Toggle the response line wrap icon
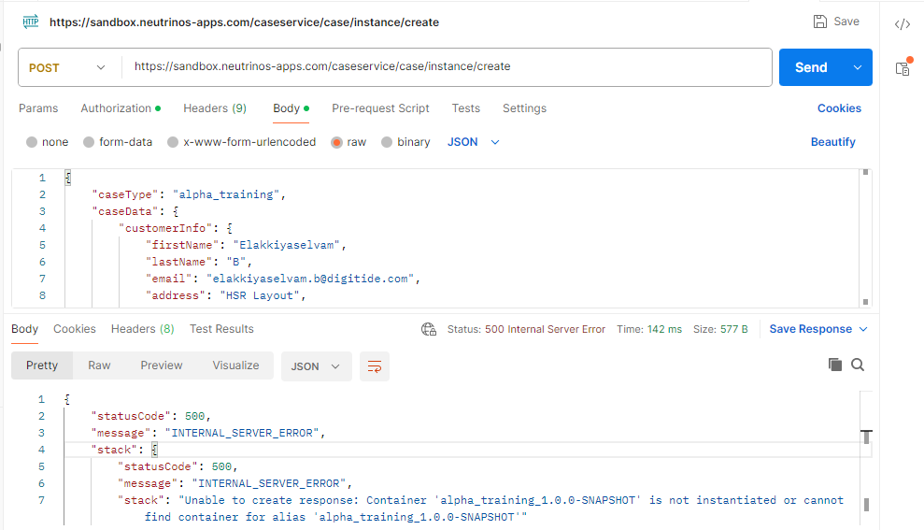 375,366
